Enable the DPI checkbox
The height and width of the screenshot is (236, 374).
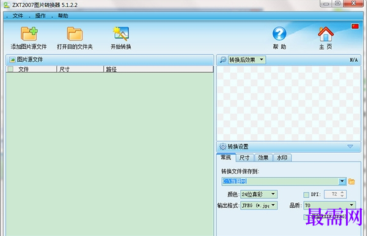[x=306, y=194]
